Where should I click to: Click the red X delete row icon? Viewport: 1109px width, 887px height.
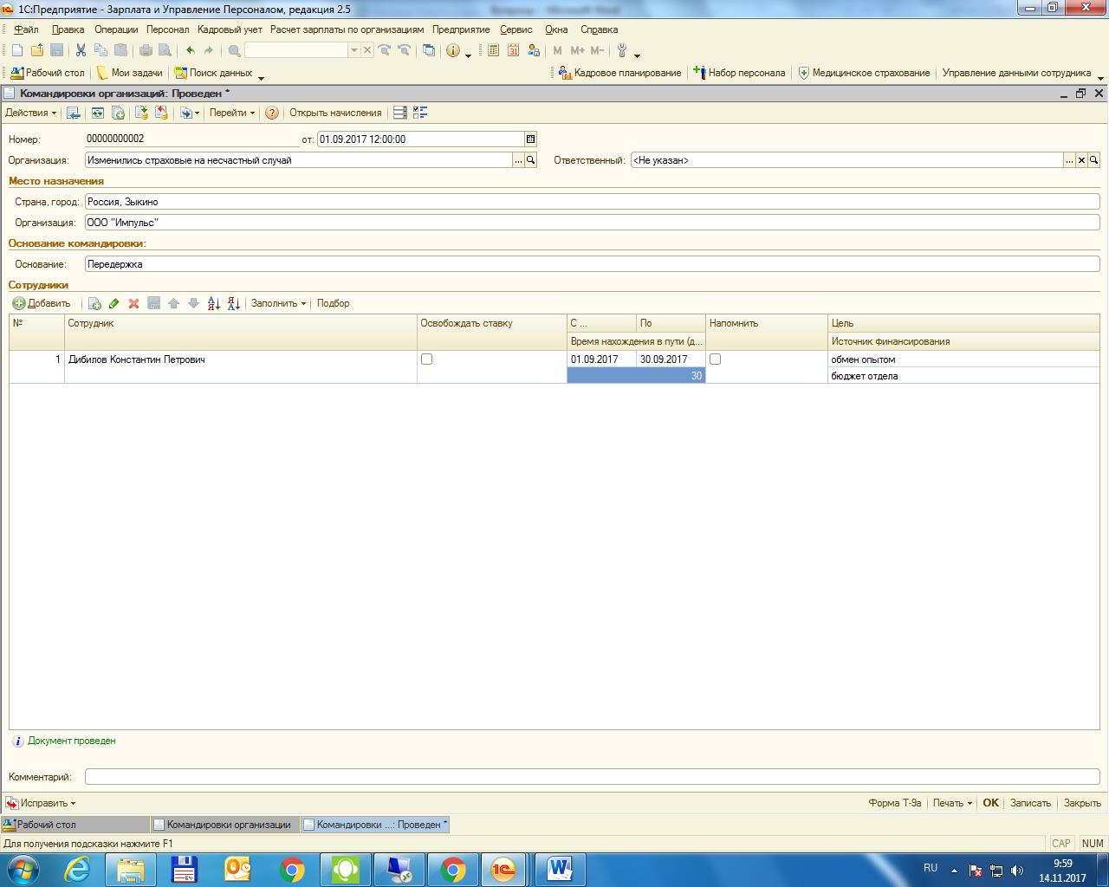point(133,303)
